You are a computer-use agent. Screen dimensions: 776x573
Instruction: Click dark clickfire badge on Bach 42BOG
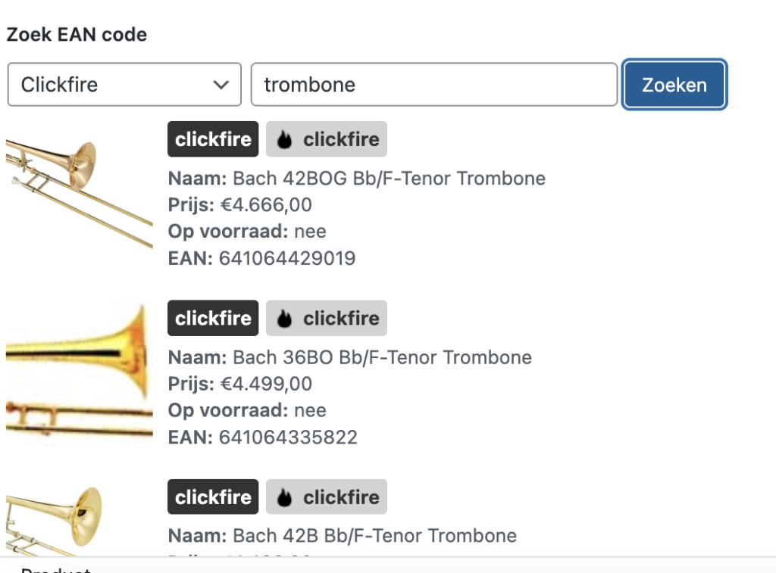click(x=213, y=139)
